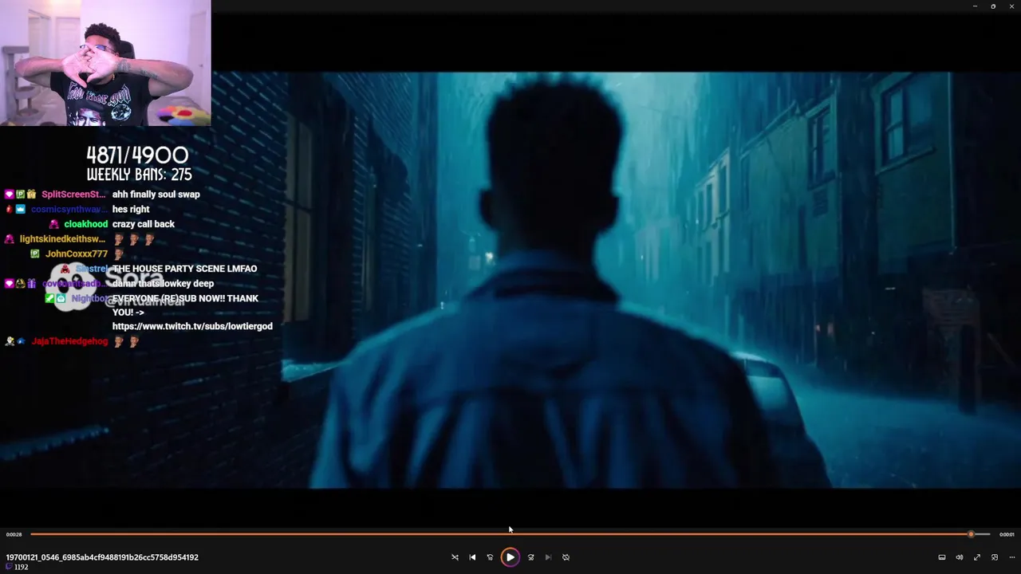Click the chat username cloakhood

pyautogui.click(x=86, y=224)
